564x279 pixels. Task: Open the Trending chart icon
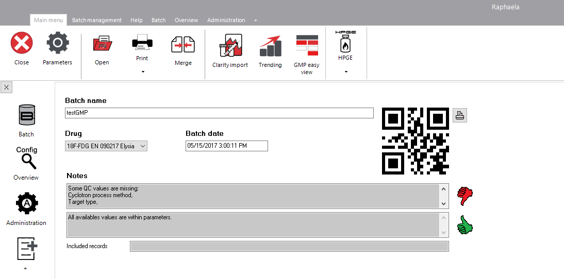270,46
